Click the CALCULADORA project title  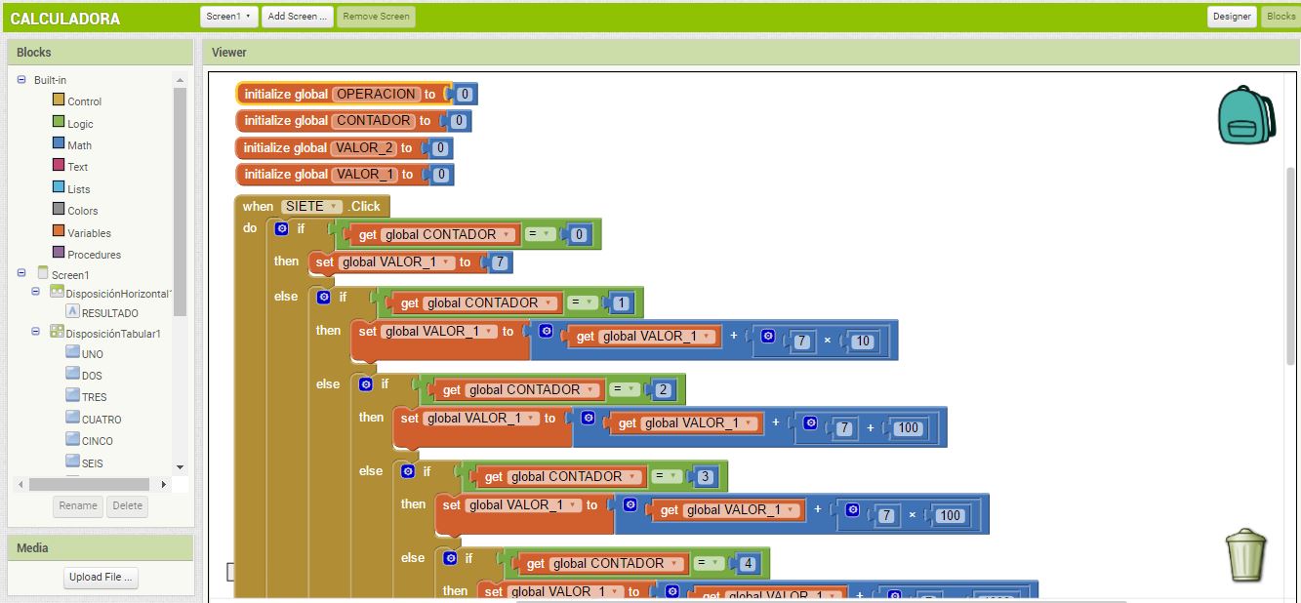65,19
